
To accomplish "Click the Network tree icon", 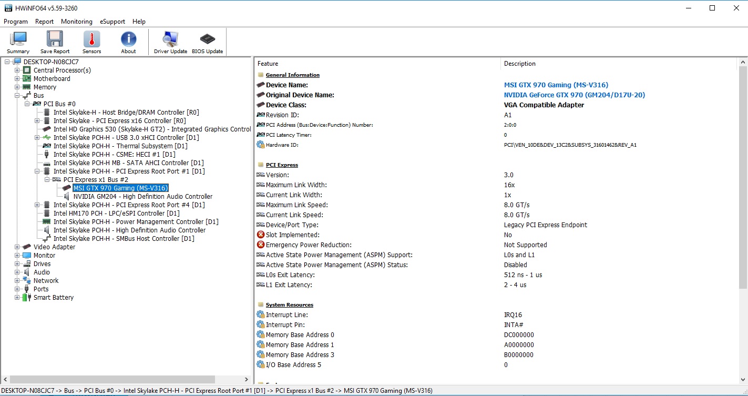I will 27,281.
